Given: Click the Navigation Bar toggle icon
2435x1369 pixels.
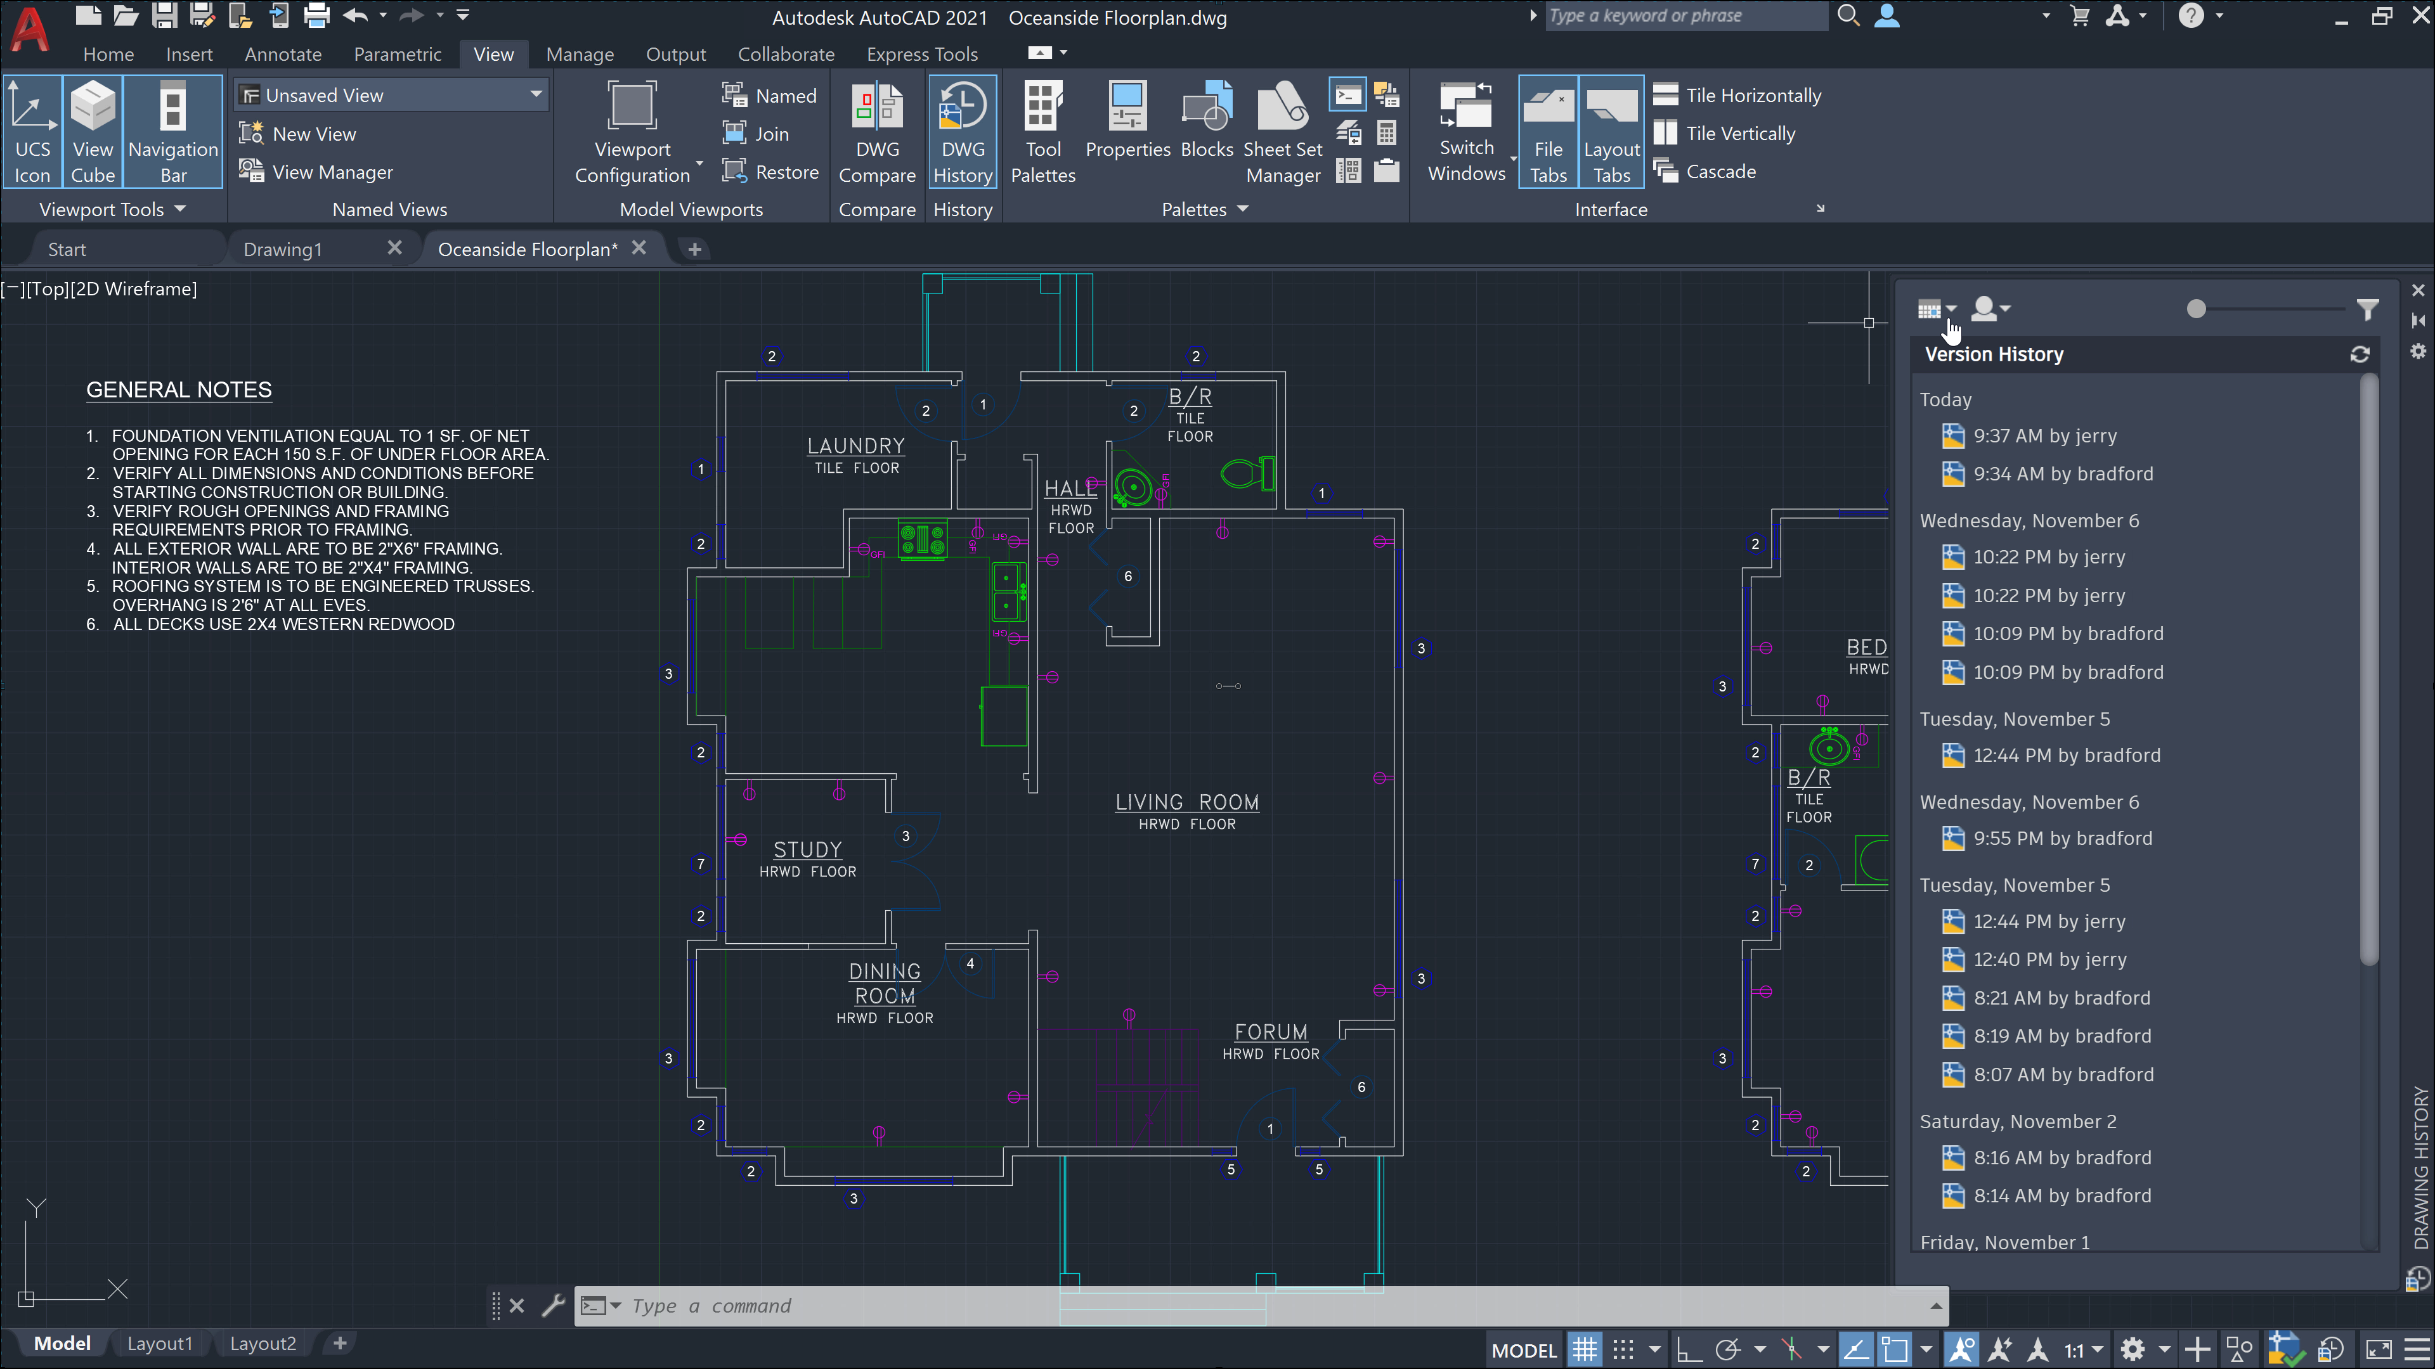Looking at the screenshot, I should click(x=172, y=134).
